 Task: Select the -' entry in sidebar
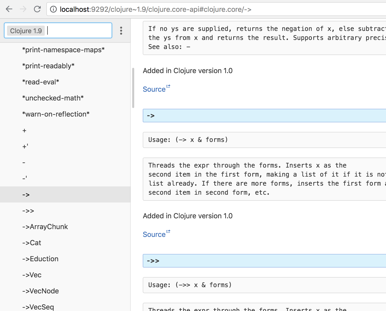click(65, 178)
